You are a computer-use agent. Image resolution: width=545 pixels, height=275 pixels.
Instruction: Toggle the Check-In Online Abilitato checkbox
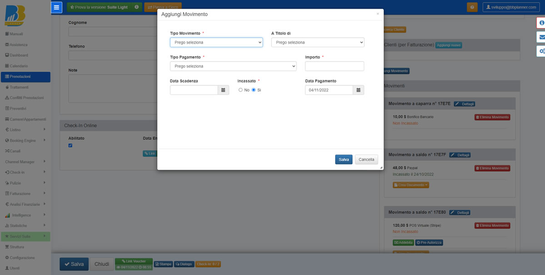tap(70, 145)
